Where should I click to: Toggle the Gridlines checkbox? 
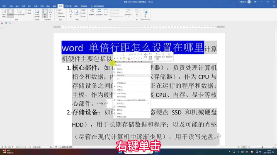coord(60,13)
